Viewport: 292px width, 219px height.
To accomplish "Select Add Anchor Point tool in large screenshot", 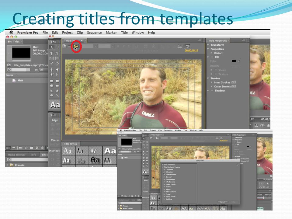I will click(x=52, y=75).
